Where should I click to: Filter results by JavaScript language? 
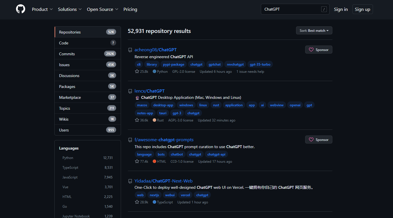pos(88,177)
